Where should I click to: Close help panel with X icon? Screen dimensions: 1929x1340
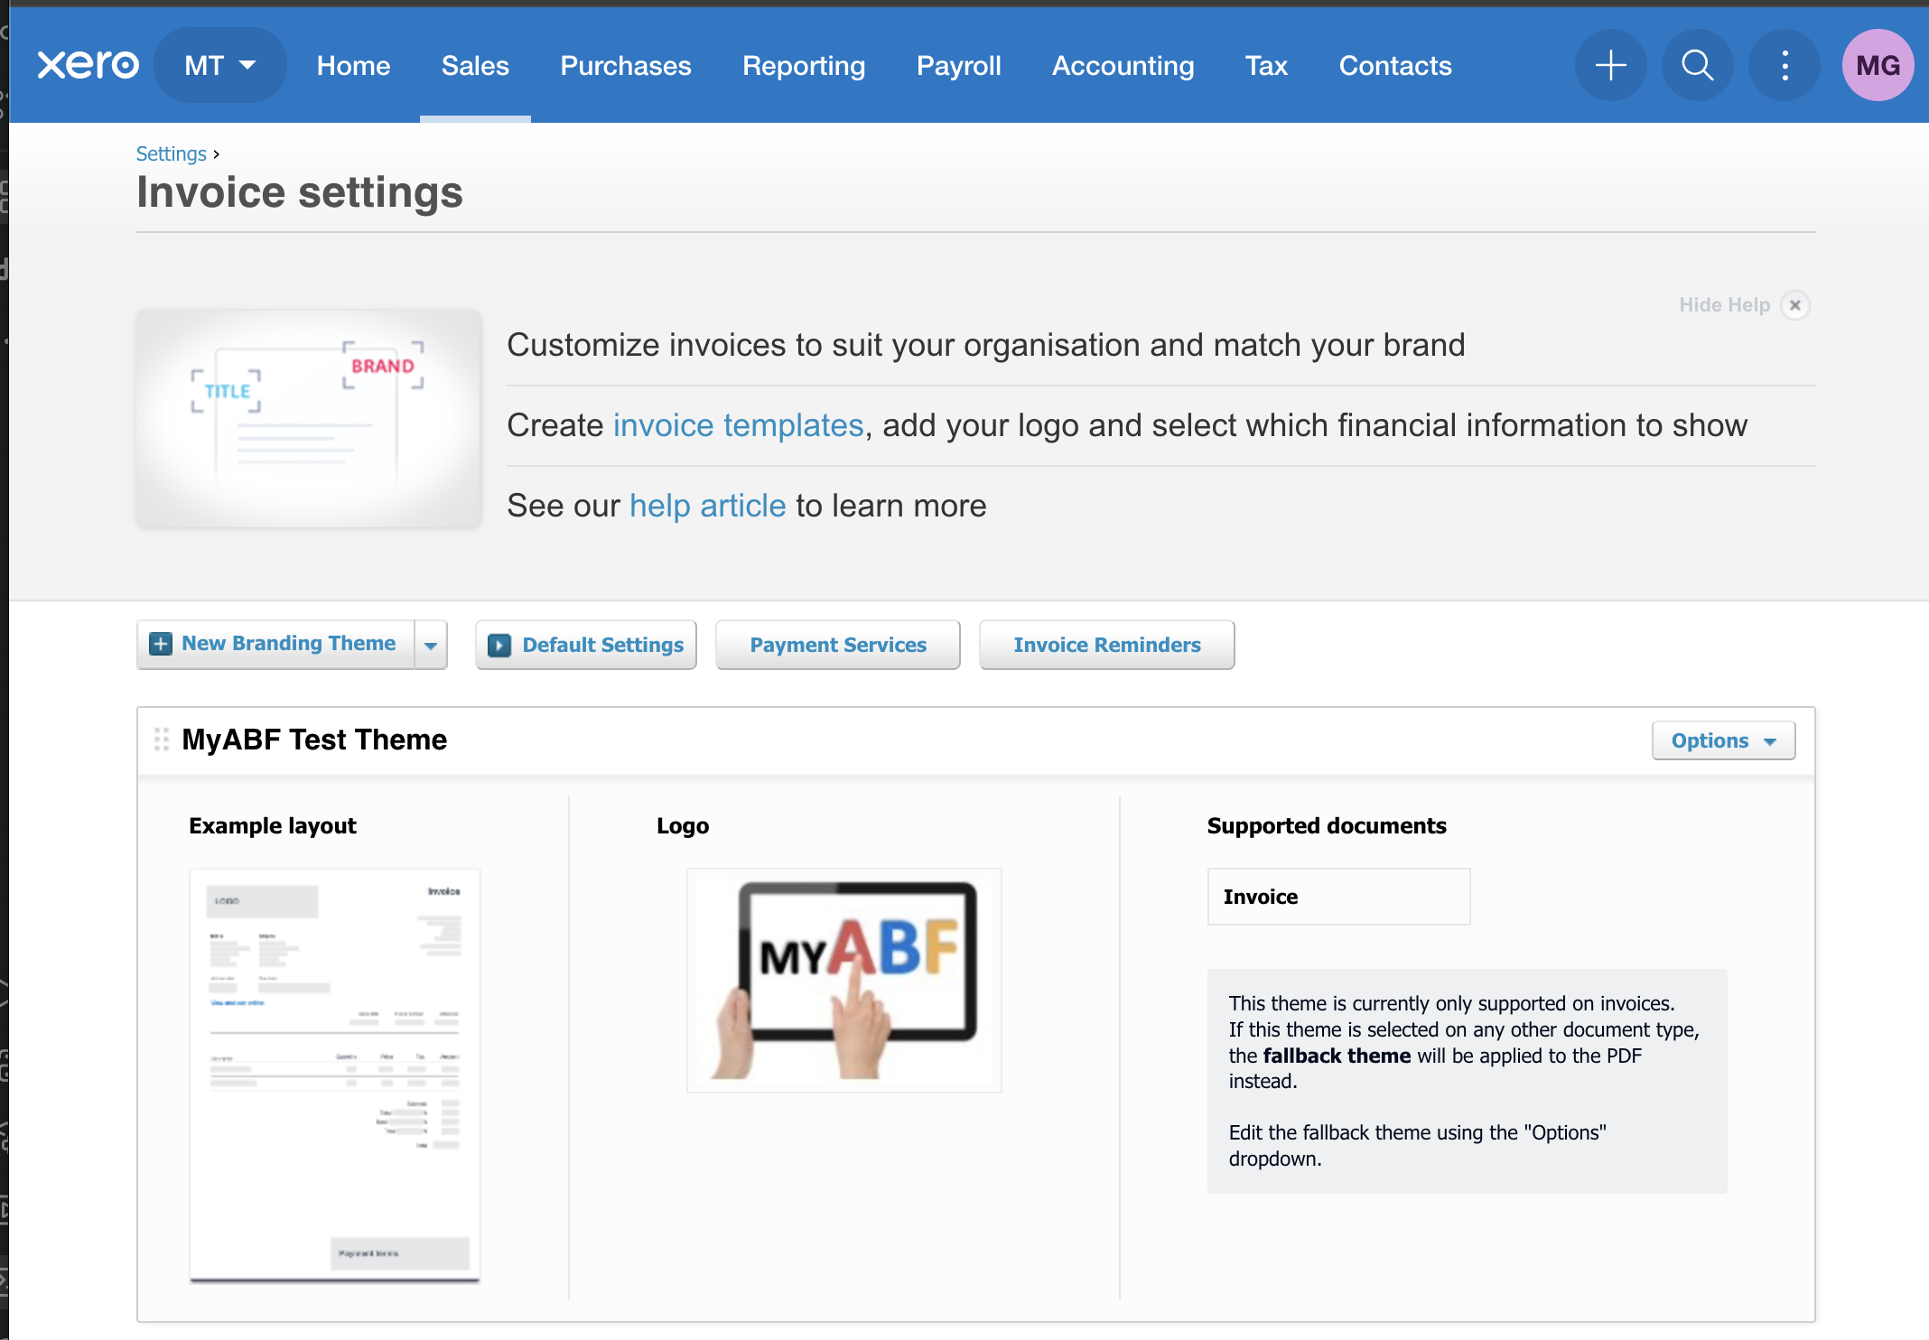coord(1795,305)
